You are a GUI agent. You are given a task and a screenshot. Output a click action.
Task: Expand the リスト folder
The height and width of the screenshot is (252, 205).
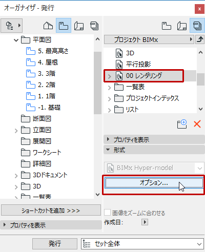(x=109, y=110)
